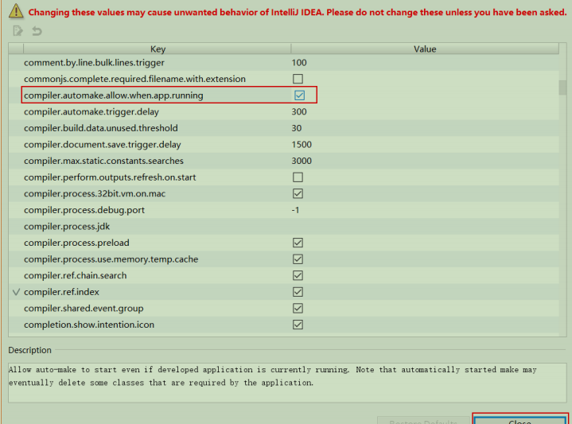Sort table by Key column header
The height and width of the screenshot is (424, 572).
point(158,49)
